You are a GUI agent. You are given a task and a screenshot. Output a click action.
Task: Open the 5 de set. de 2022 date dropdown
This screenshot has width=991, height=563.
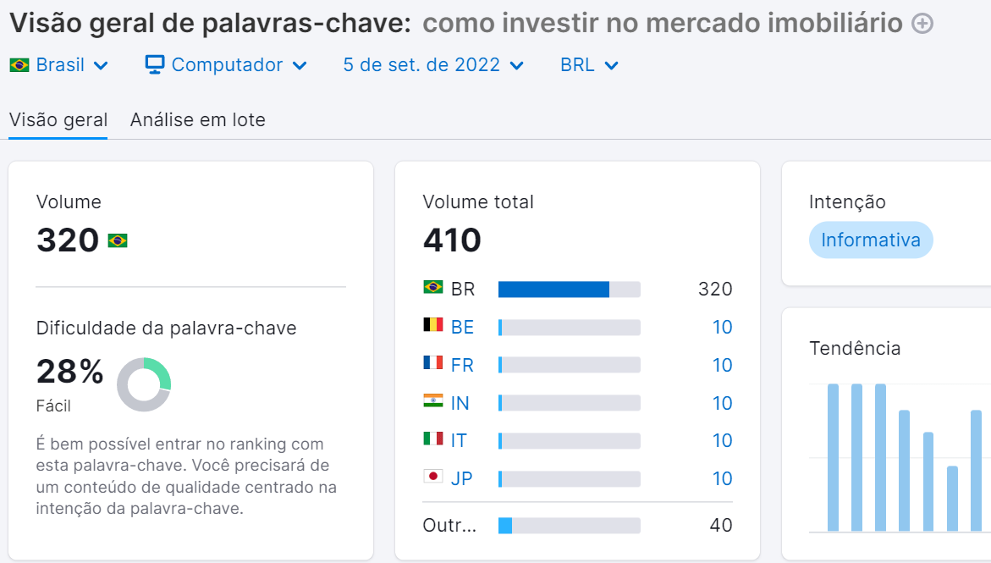pyautogui.click(x=432, y=64)
